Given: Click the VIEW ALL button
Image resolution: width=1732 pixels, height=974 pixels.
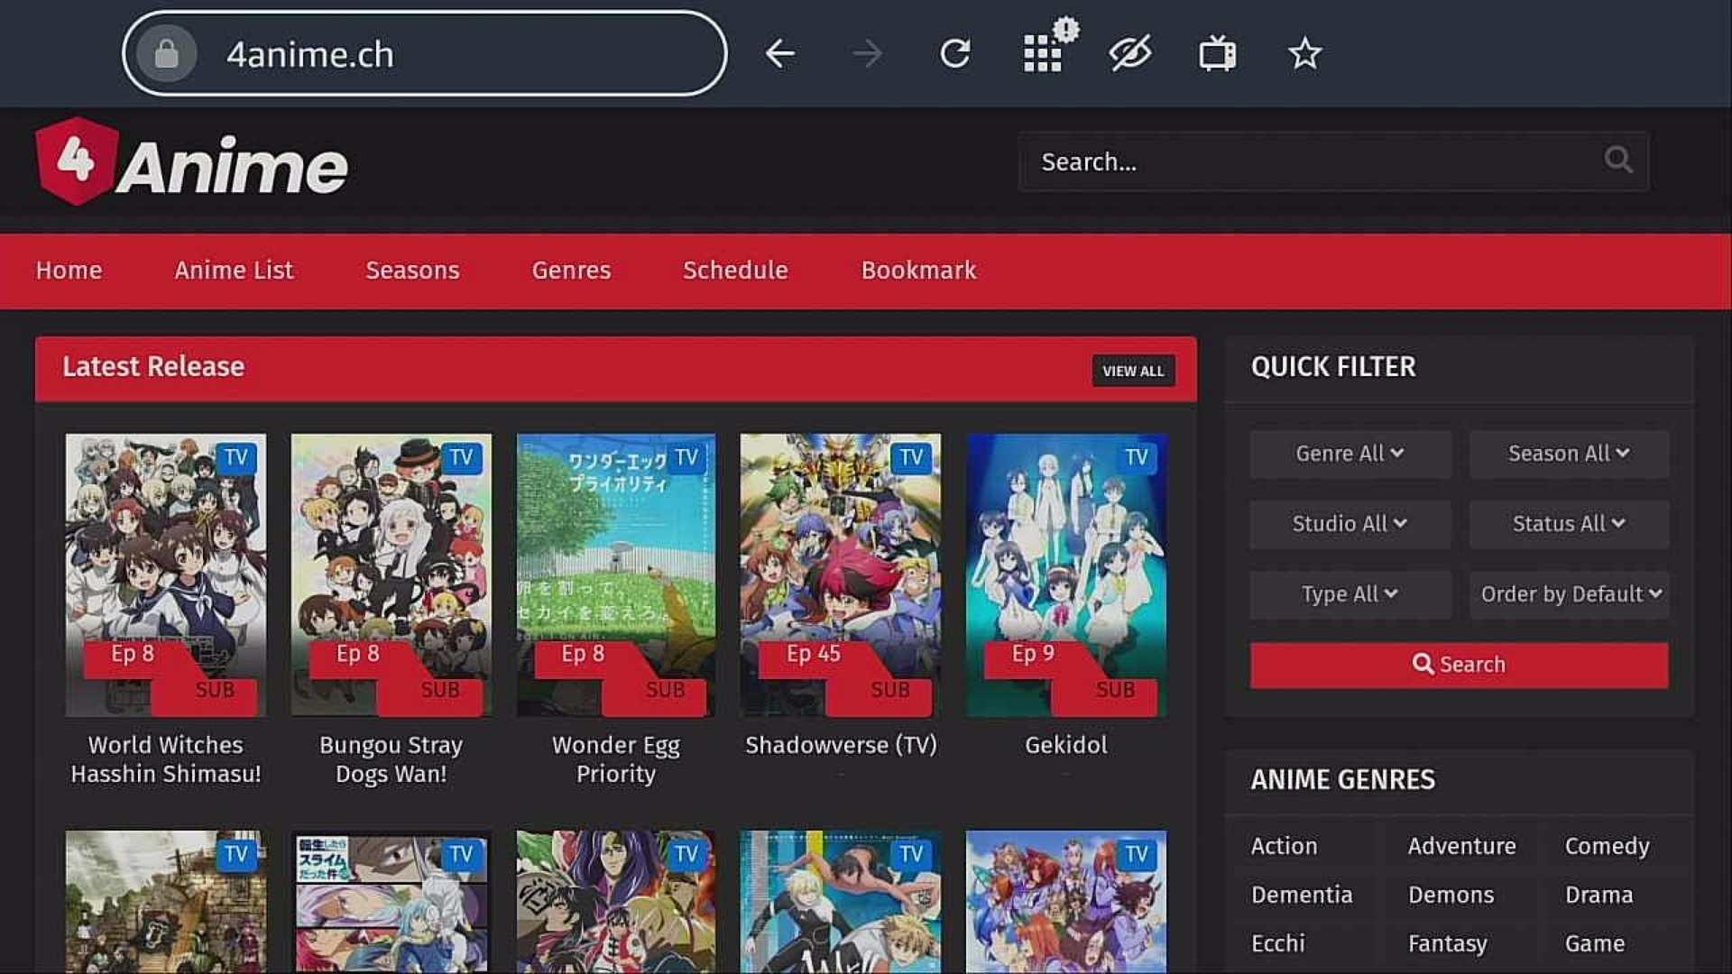Looking at the screenshot, I should (x=1133, y=371).
